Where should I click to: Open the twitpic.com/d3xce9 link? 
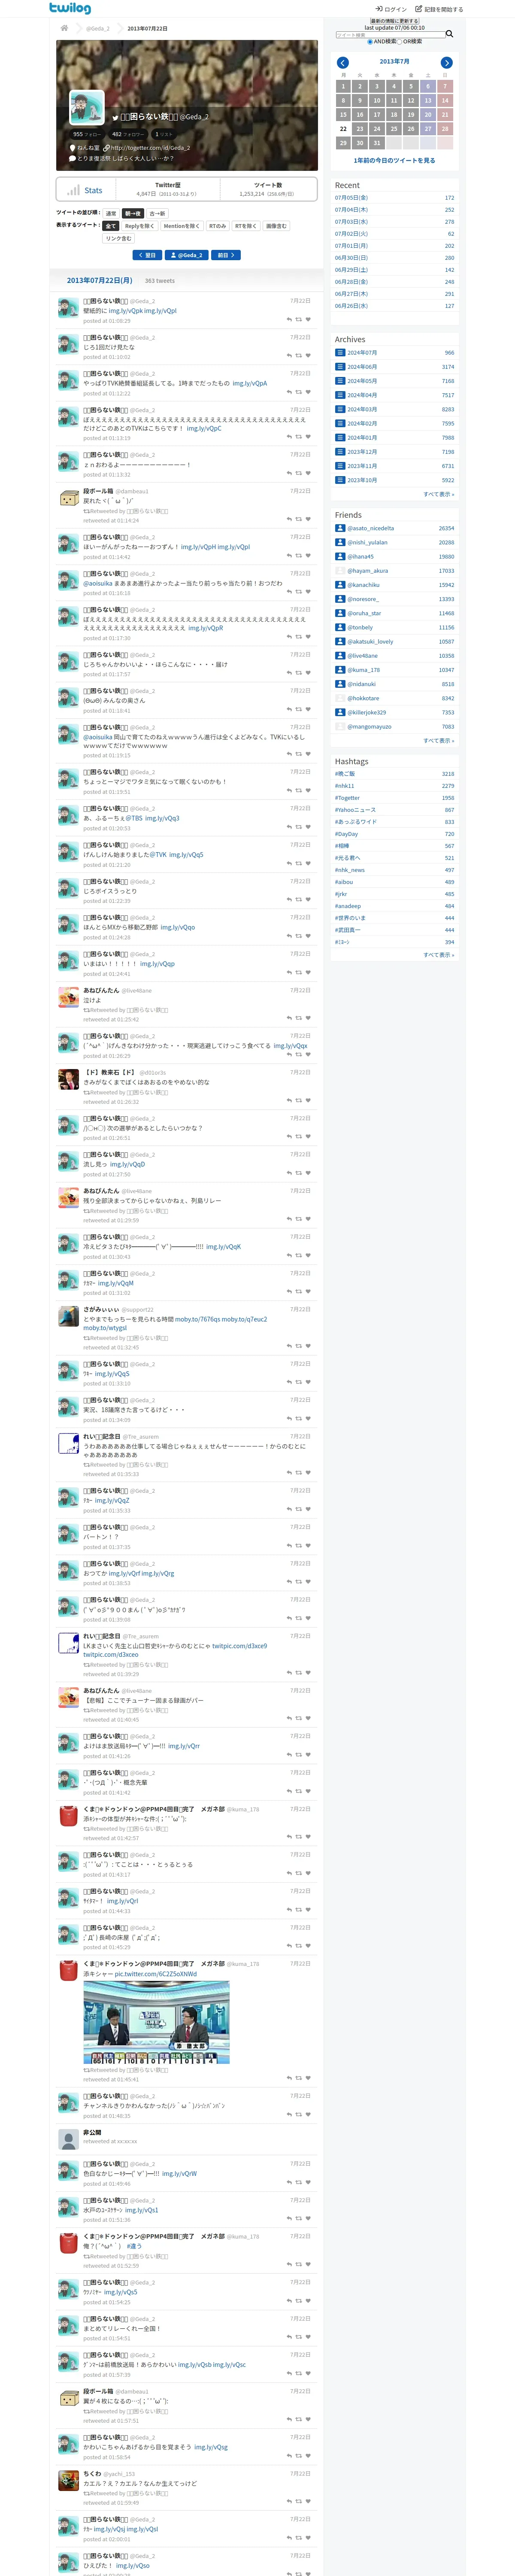pyautogui.click(x=239, y=1645)
